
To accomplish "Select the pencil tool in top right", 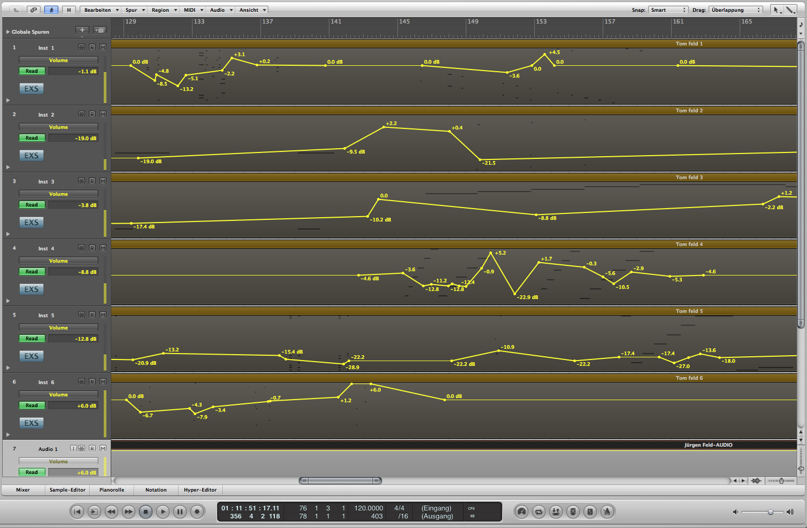I will click(790, 10).
